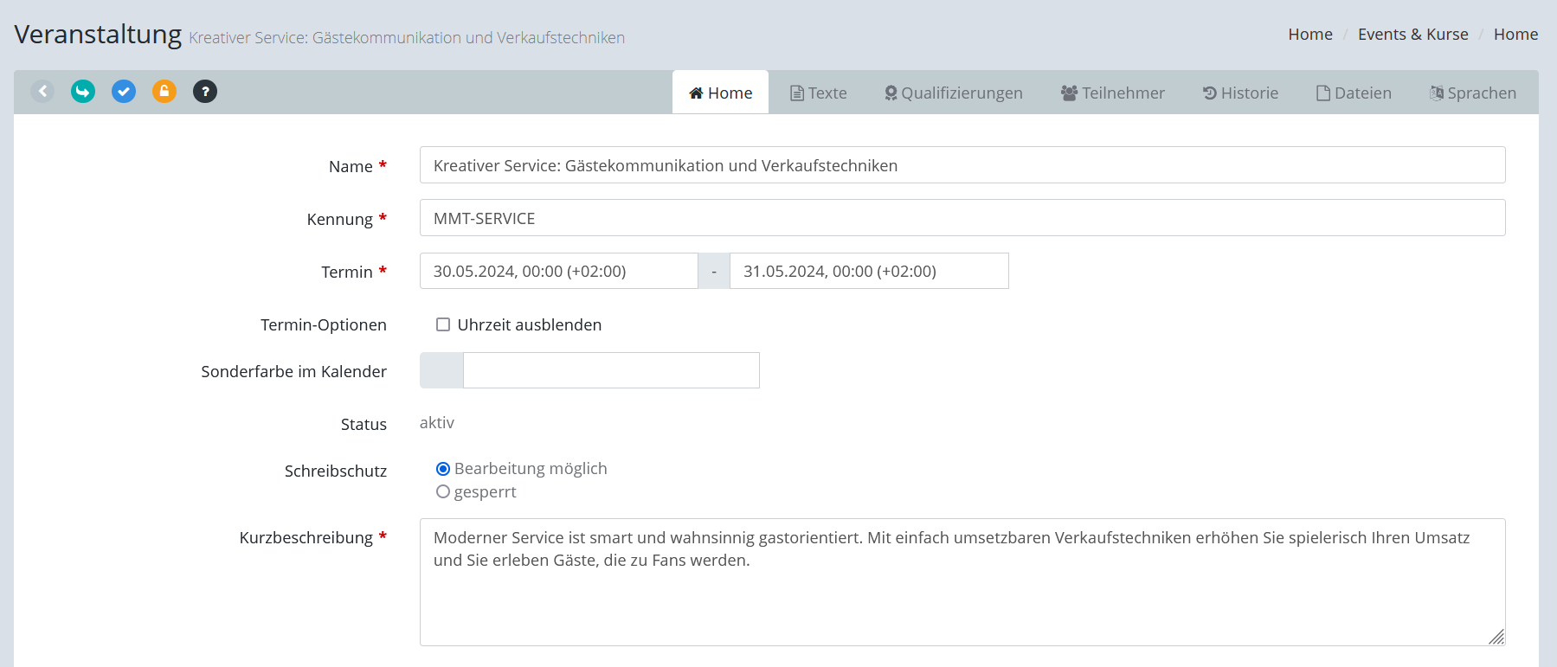
Task: Click the blue checkmark save icon
Action: pyautogui.click(x=124, y=92)
